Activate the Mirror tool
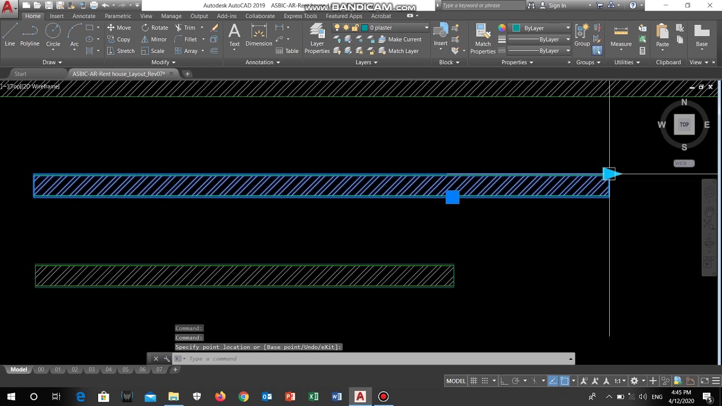Image resolution: width=722 pixels, height=406 pixels. 154,39
